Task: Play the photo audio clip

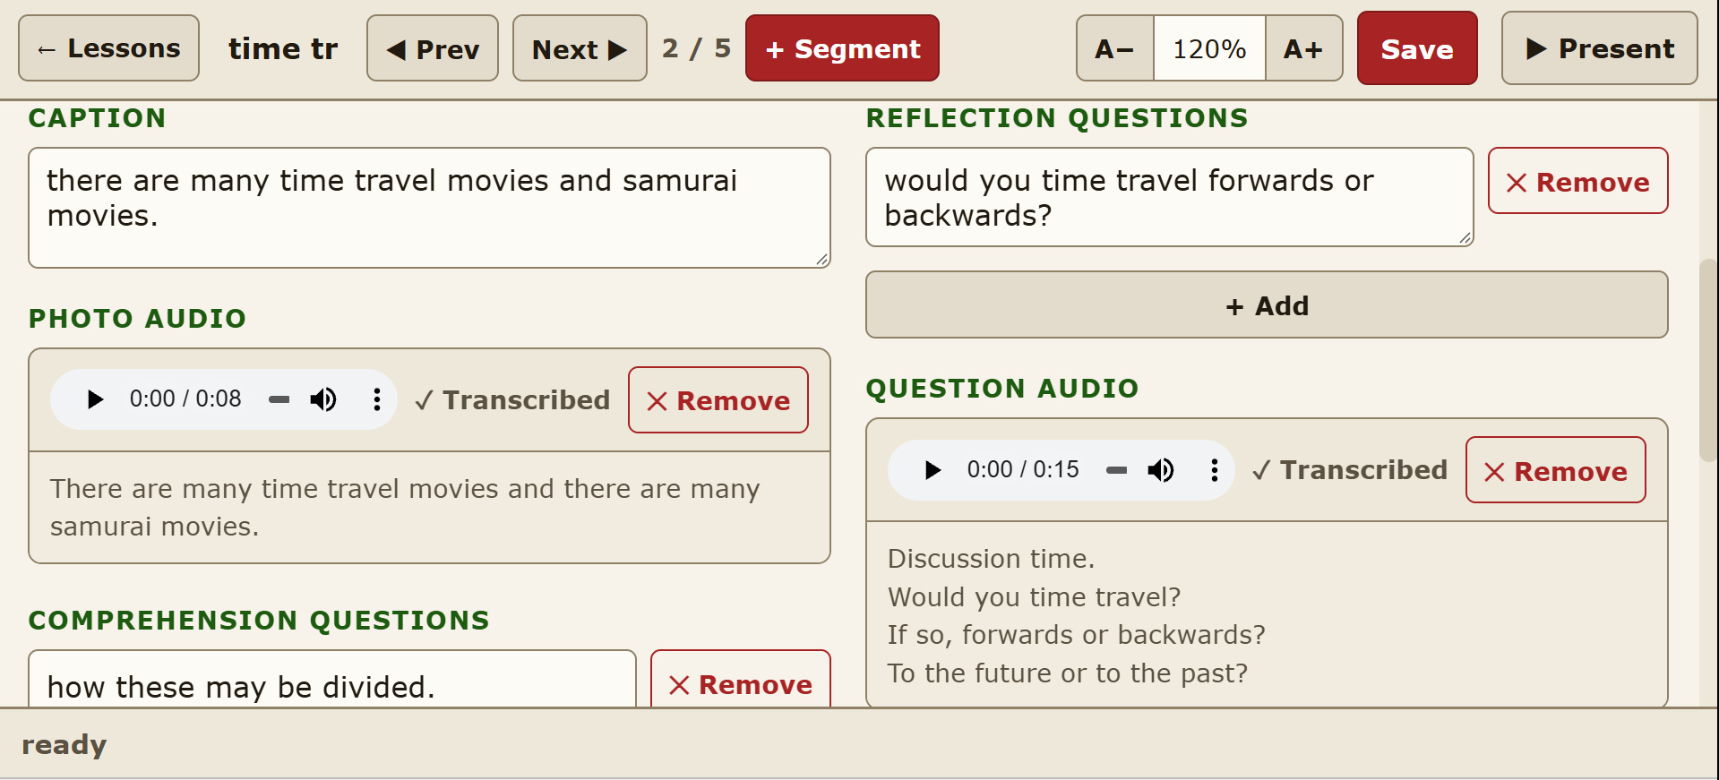Action: point(95,399)
